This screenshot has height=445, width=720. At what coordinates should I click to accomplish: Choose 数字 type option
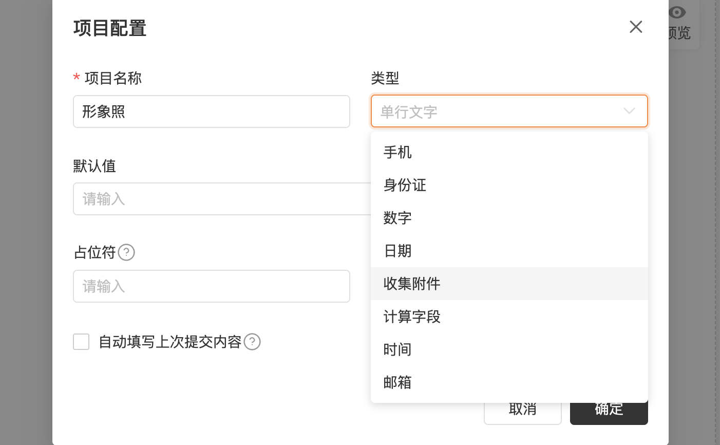click(509, 218)
